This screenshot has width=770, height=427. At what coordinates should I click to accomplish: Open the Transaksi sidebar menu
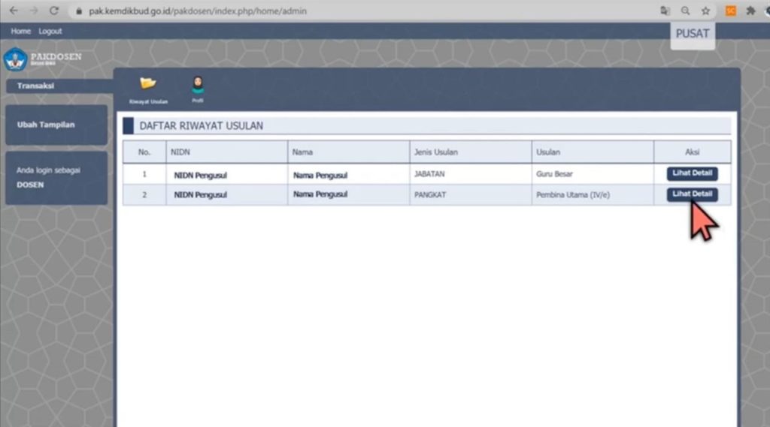coord(60,86)
